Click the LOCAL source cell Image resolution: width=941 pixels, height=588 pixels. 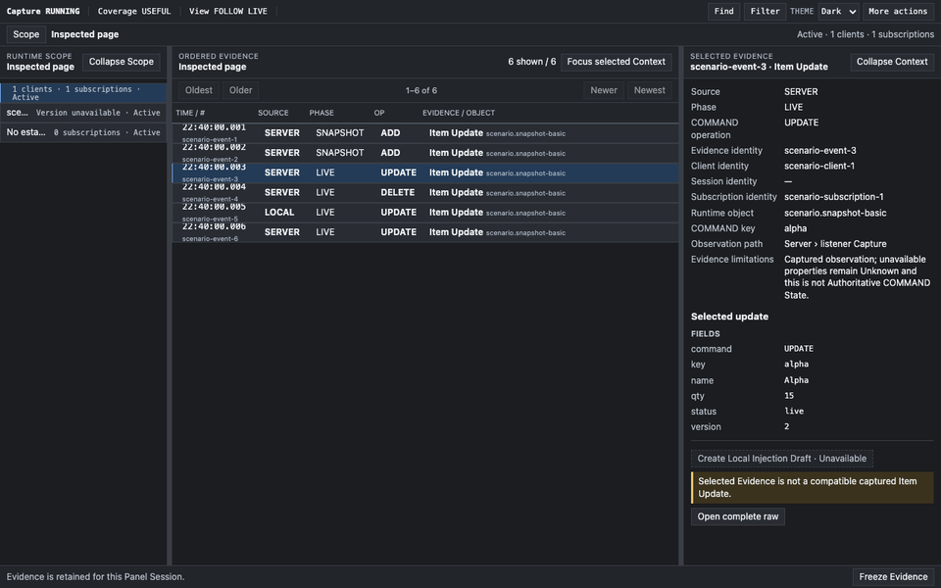[279, 213]
